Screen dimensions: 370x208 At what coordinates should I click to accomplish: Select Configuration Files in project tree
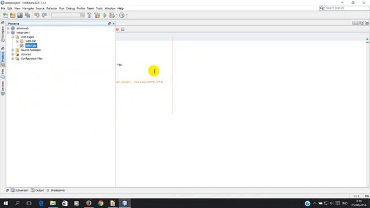click(x=32, y=58)
